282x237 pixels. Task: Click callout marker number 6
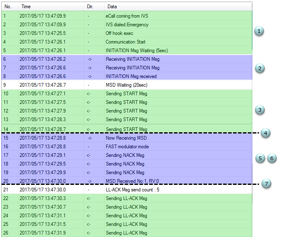[272, 159]
